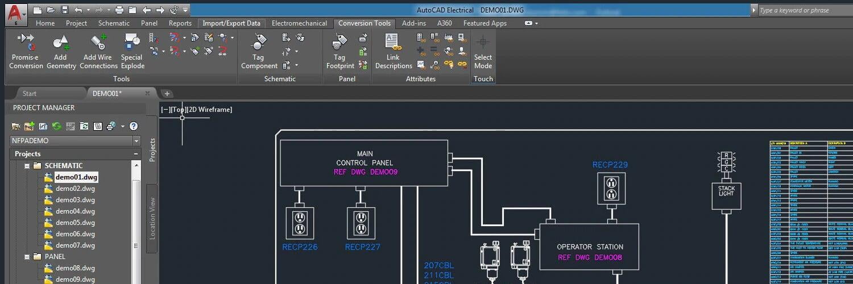Run the Promis-e Conversion tool
The image size is (853, 284).
pos(26,52)
